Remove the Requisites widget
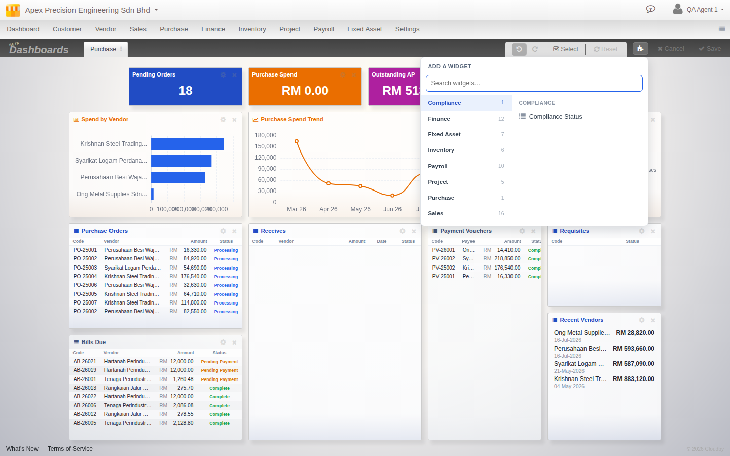730x456 pixels. point(653,231)
